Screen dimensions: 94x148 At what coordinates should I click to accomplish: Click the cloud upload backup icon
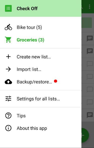pyautogui.click(x=8, y=82)
